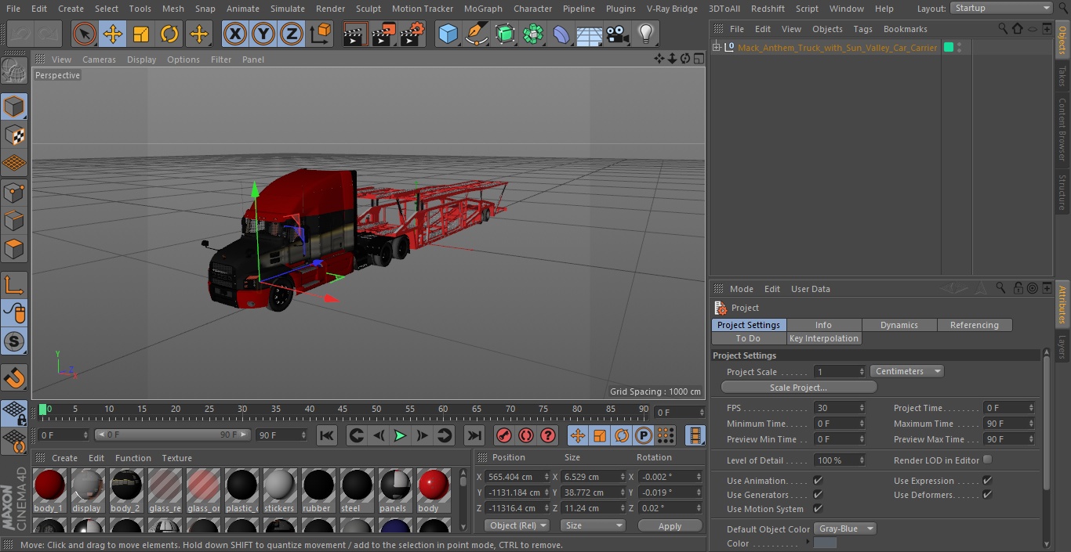Enable Render LOD in Editor checkbox

point(987,460)
